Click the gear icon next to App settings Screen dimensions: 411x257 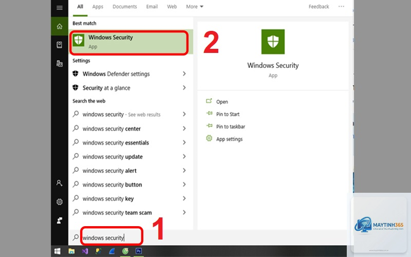pos(209,138)
